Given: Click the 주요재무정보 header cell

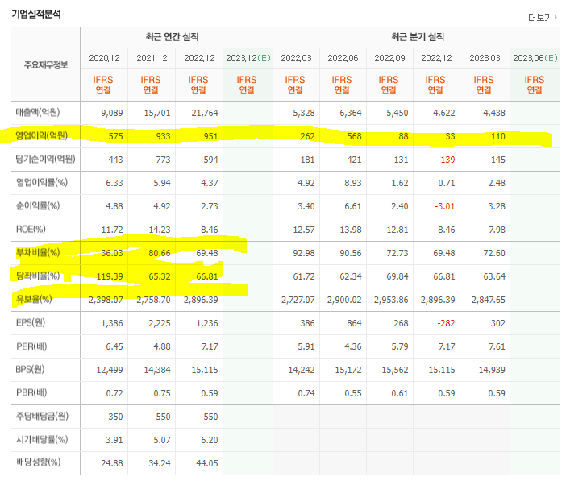Looking at the screenshot, I should click(x=46, y=64).
